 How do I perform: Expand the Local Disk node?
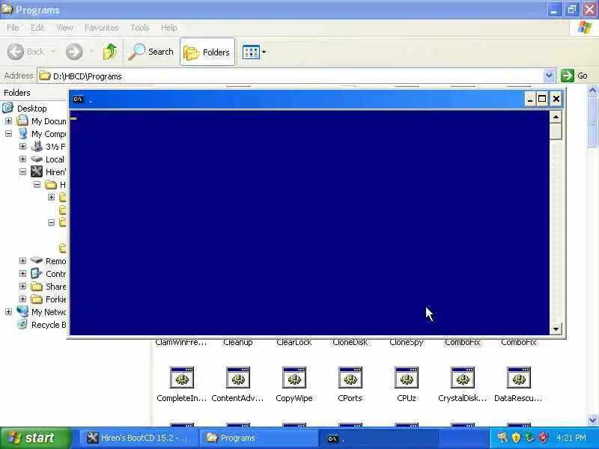(22, 159)
